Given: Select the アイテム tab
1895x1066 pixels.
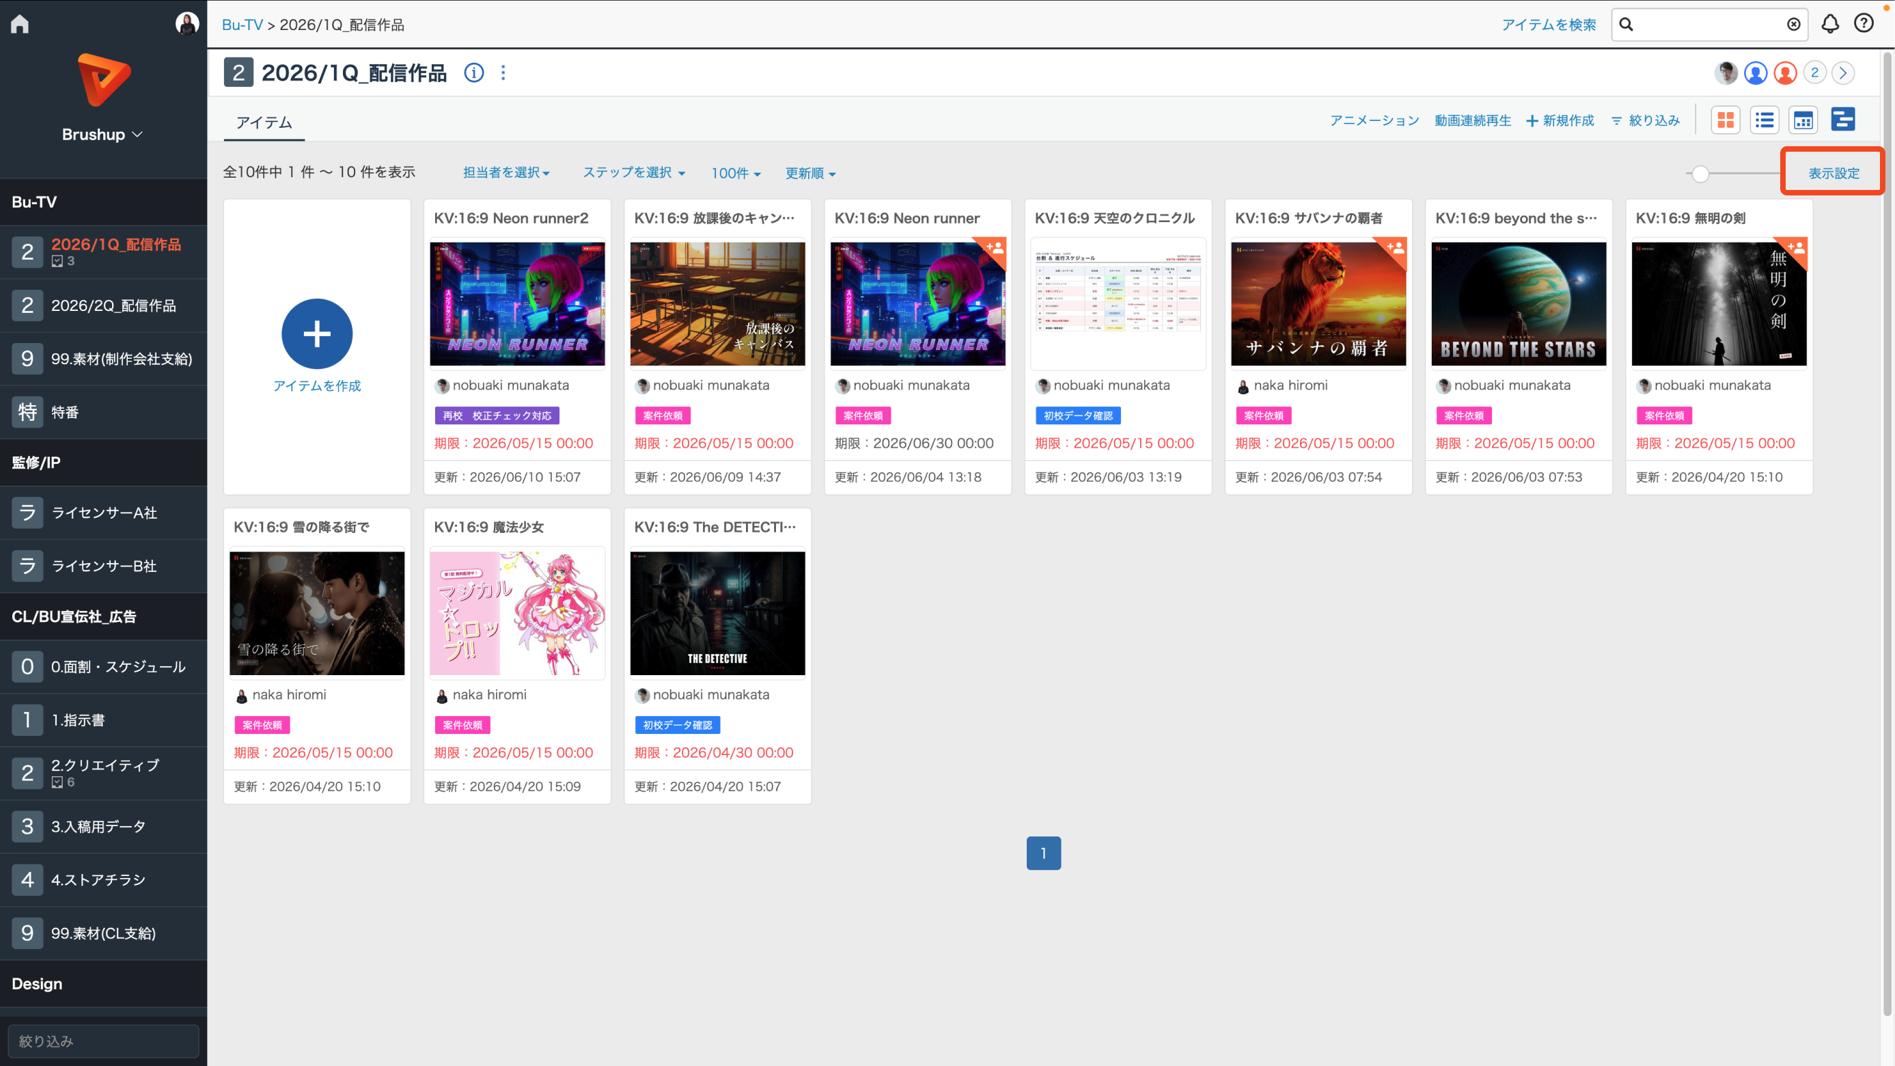Looking at the screenshot, I should pos(264,122).
